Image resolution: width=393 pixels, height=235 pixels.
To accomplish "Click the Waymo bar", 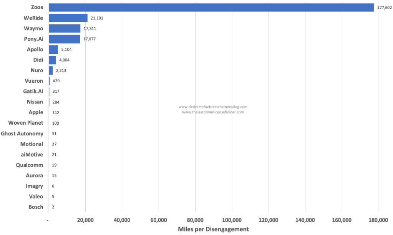I will [x=65, y=28].
